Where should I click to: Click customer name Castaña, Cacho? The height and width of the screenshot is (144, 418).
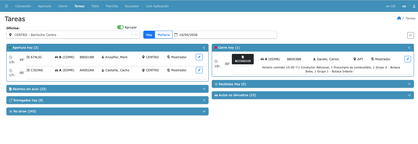tap(117, 70)
